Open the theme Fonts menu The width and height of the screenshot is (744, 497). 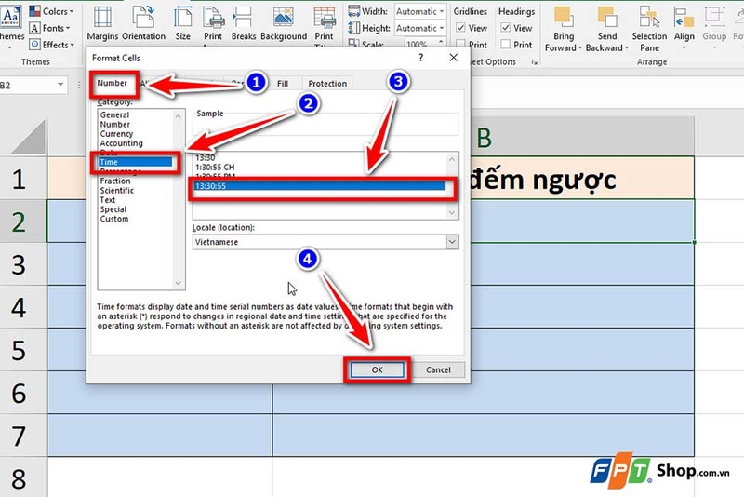(x=49, y=28)
